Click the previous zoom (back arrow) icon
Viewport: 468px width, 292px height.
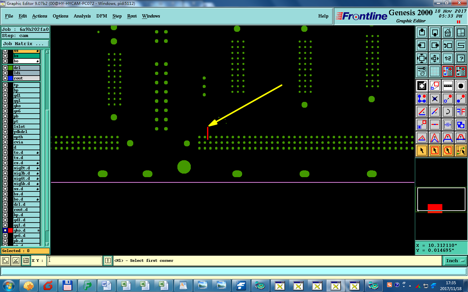(448, 45)
